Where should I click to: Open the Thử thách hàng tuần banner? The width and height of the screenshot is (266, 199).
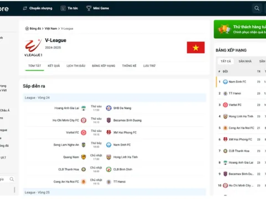[240, 29]
